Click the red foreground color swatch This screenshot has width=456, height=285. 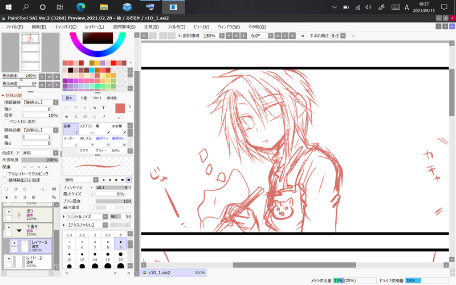click(120, 108)
